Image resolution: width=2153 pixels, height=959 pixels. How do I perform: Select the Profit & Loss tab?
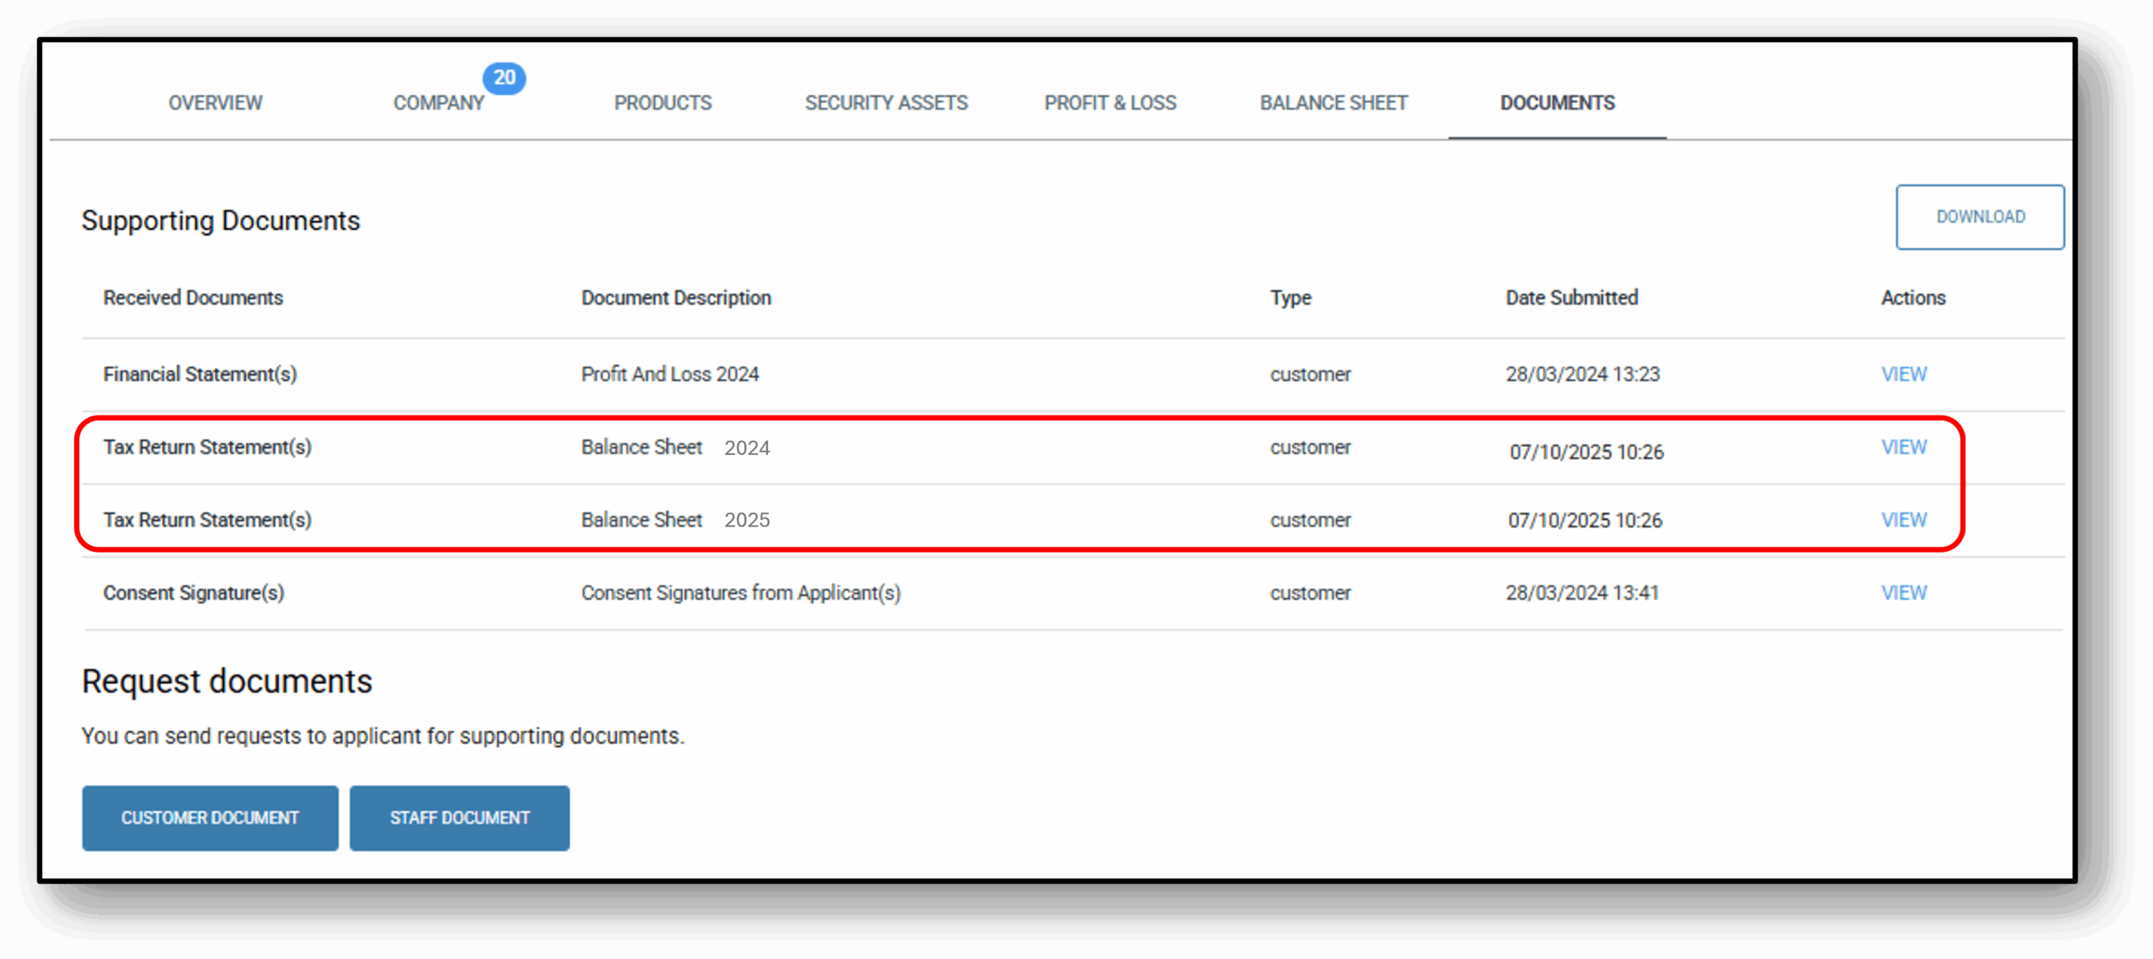tap(1110, 103)
